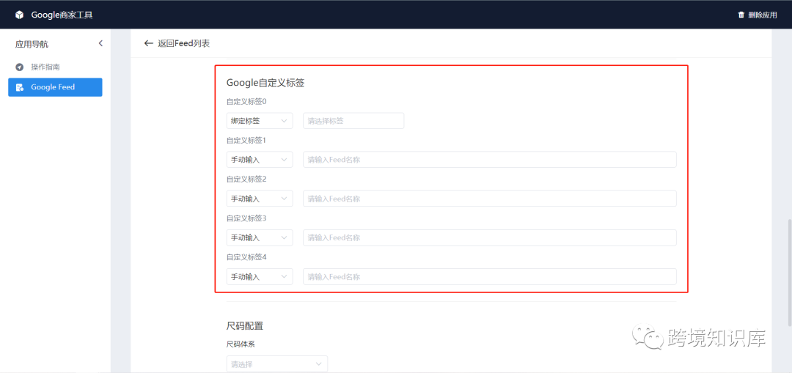Image resolution: width=792 pixels, height=373 pixels.
Task: Click the 自定义标签4 label
Action: [246, 257]
